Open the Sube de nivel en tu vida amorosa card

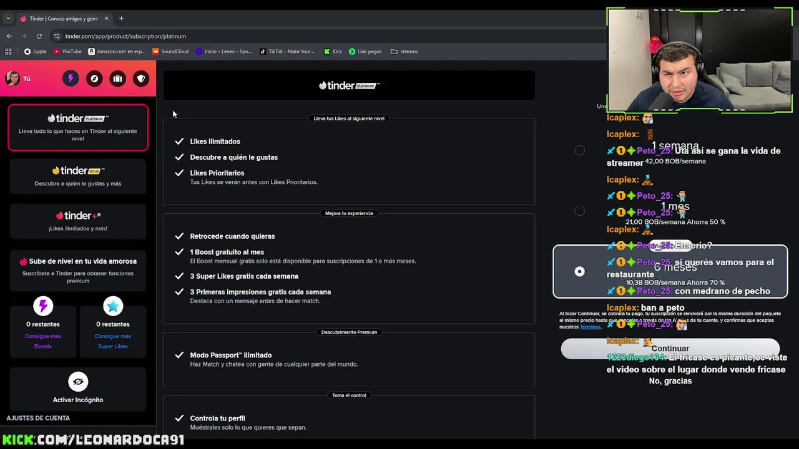[78, 269]
